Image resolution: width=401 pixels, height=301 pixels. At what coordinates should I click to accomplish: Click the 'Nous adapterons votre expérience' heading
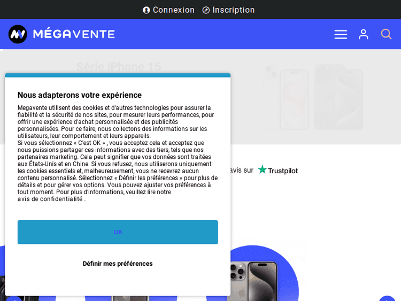(x=80, y=95)
